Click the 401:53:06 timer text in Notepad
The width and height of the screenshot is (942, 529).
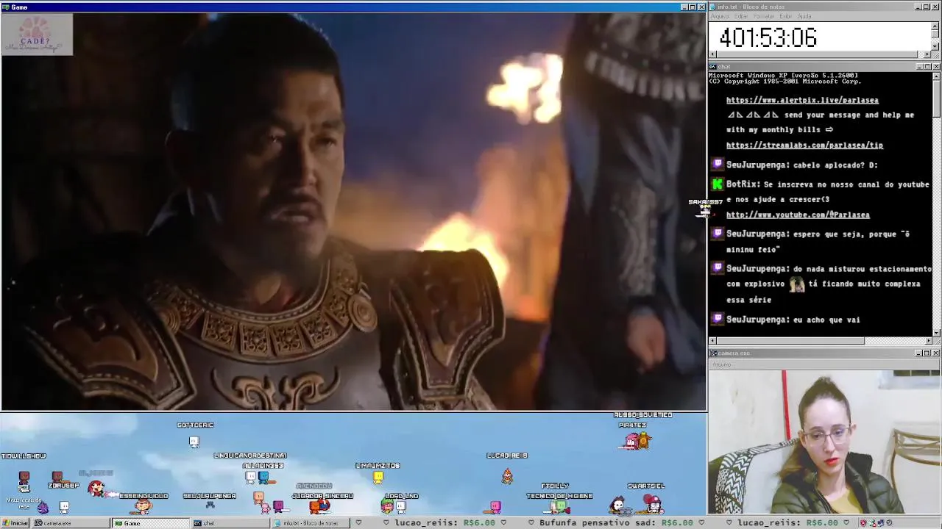(x=768, y=38)
